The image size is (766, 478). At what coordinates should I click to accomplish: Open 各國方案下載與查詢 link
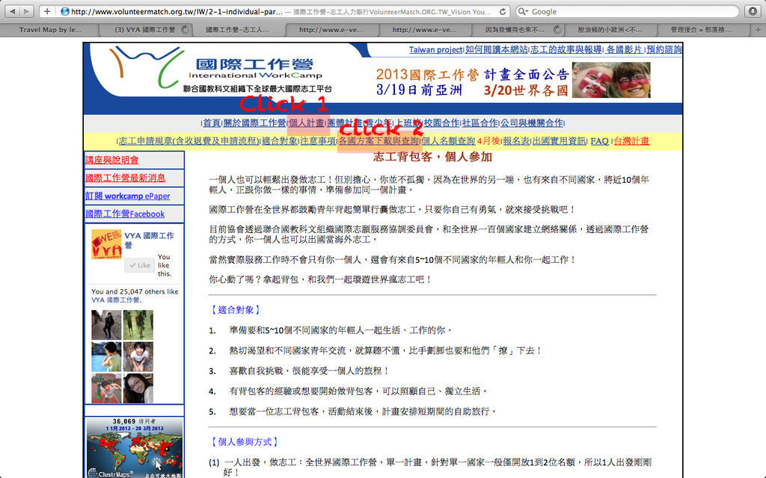pyautogui.click(x=379, y=141)
